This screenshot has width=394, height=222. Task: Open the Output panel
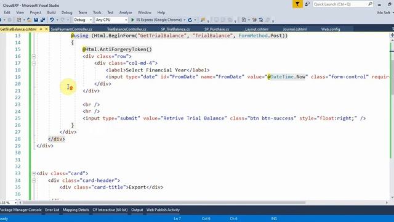pos(137,210)
